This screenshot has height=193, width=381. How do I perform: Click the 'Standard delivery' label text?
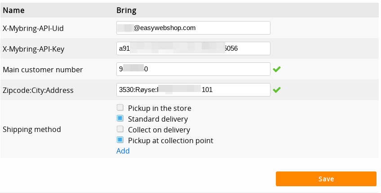click(x=158, y=119)
